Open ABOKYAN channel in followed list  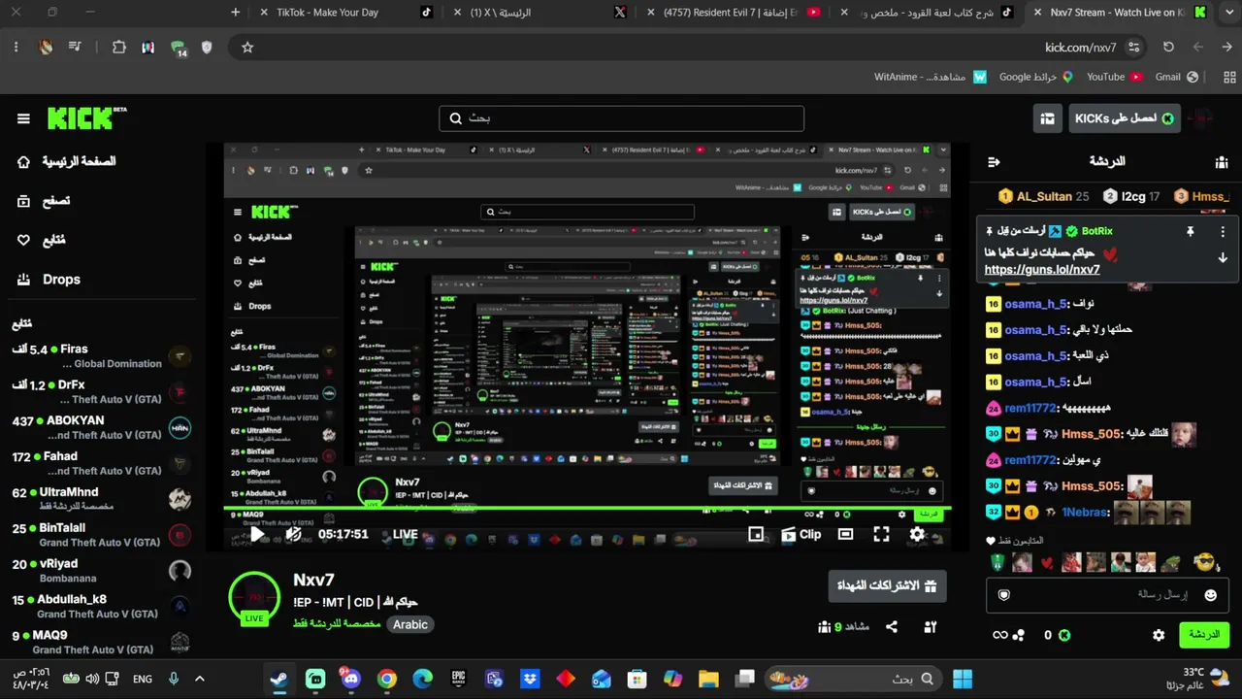tap(103, 428)
